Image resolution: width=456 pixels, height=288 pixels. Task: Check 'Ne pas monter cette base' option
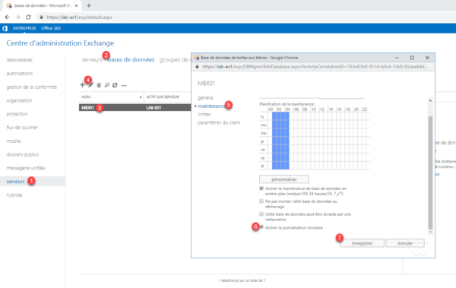coord(261,201)
